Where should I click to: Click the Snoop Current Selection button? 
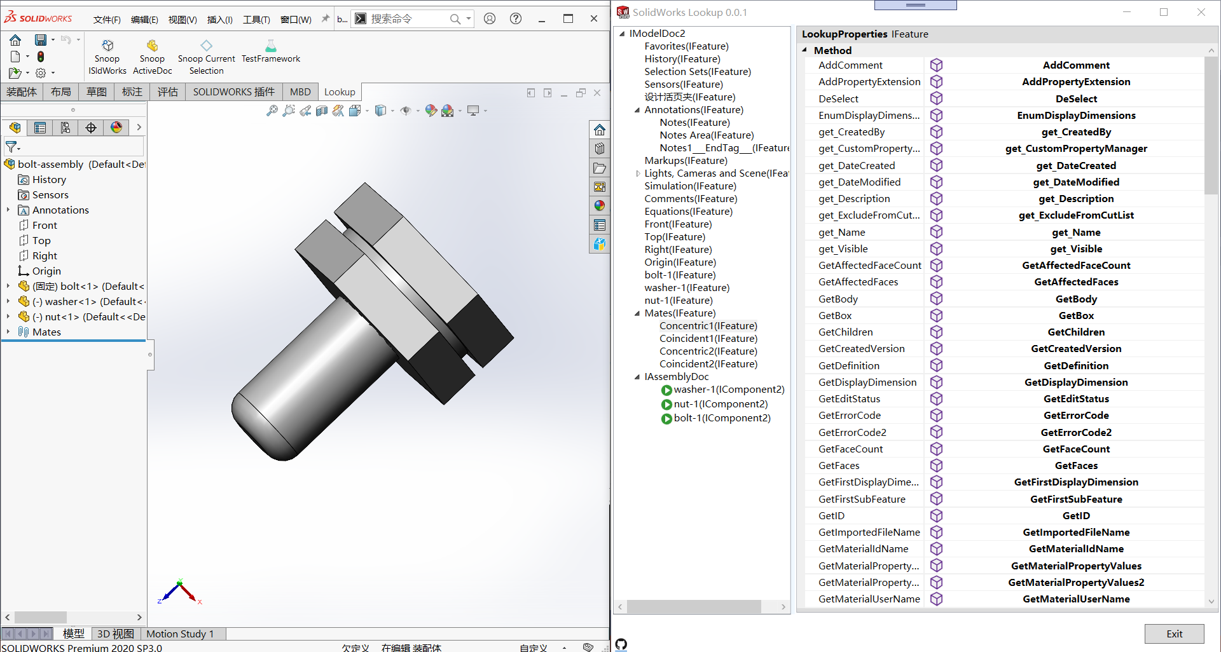207,57
